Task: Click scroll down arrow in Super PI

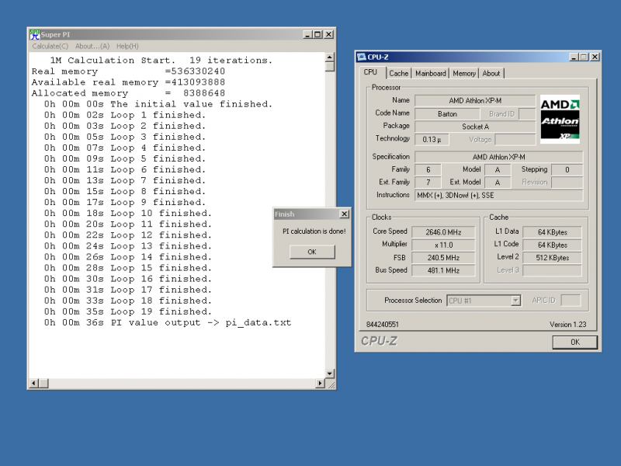Action: (x=329, y=374)
